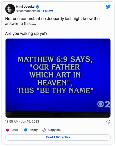
Task: Open the tweet info circle icon
Action: pyautogui.click(x=108, y=122)
